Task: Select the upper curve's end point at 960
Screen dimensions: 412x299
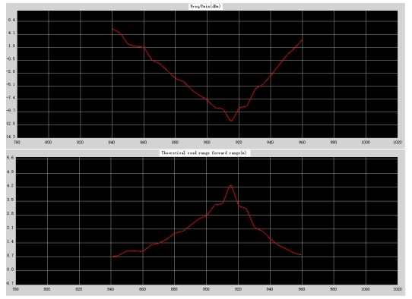Action: [x=303, y=40]
